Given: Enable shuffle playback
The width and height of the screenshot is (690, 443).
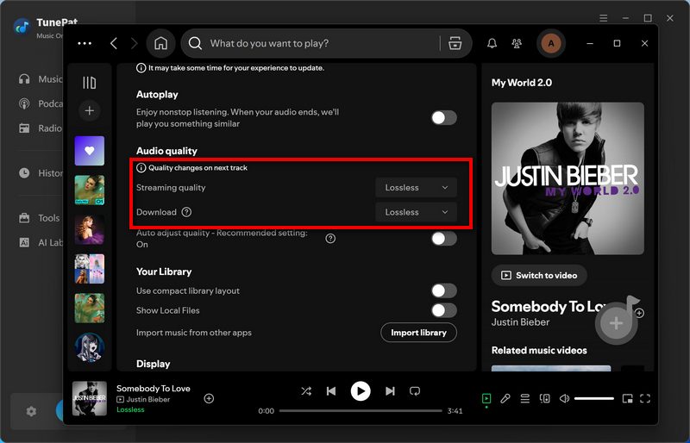Looking at the screenshot, I should point(306,391).
